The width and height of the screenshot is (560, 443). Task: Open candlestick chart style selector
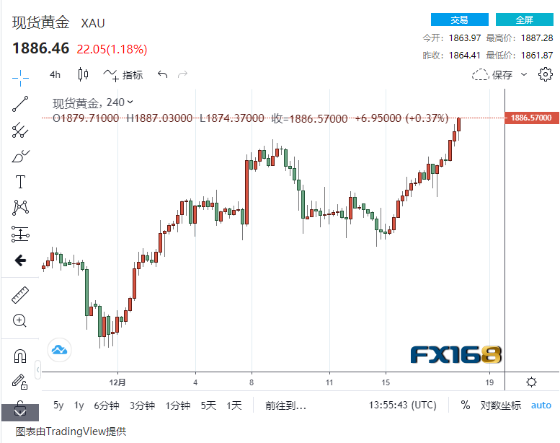pos(83,74)
